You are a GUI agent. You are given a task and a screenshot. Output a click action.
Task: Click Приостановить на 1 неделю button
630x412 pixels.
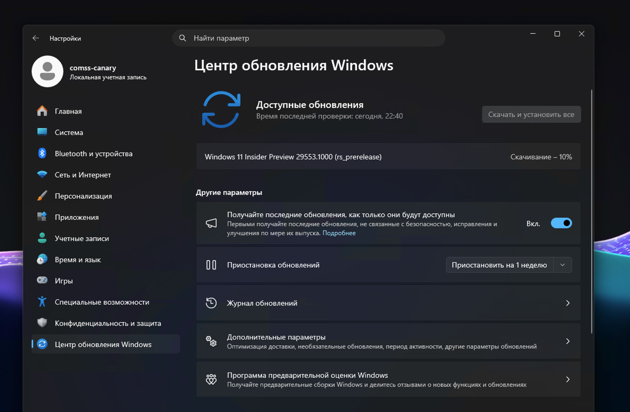pos(499,265)
